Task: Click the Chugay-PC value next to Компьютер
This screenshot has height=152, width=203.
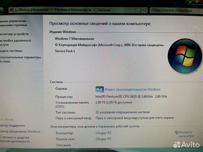Action: pos(103,133)
